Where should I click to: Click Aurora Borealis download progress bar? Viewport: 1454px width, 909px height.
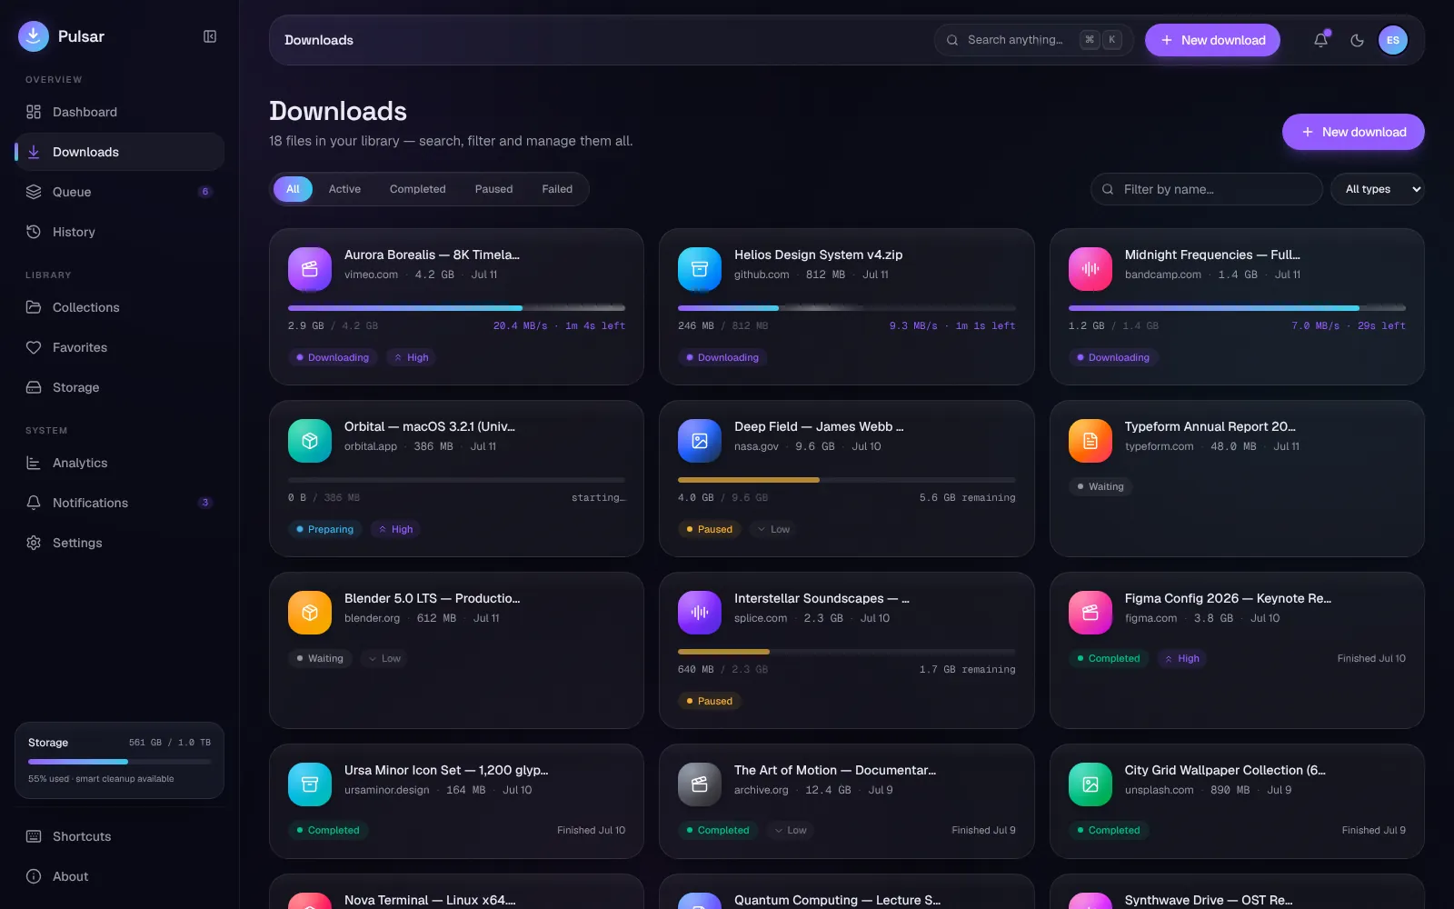point(456,308)
